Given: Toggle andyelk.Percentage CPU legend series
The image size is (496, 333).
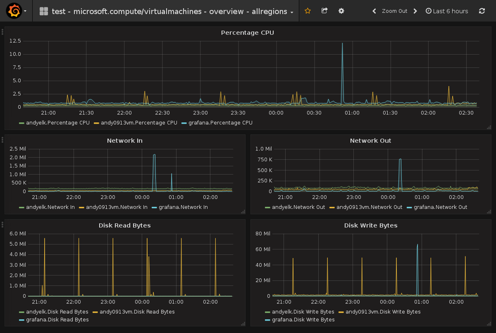Looking at the screenshot, I should [57, 123].
